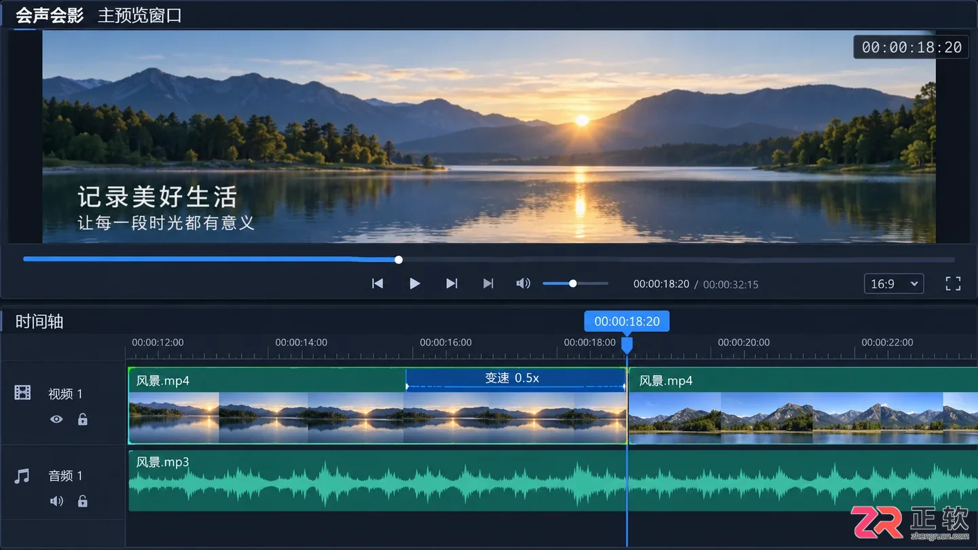Click the 记录美好生活 title in the preview
978x550 pixels.
tap(157, 197)
